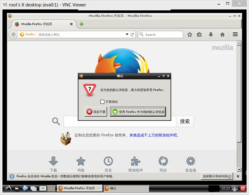Open the URL history dropdown arrow
This screenshot has width=249, height=195.
pyautogui.click(x=127, y=34)
